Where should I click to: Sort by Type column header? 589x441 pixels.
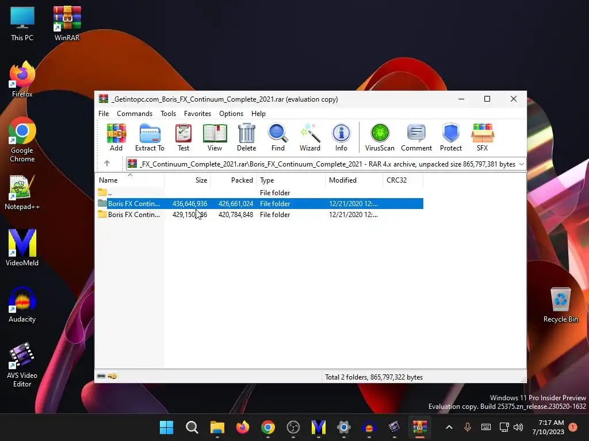(x=290, y=180)
